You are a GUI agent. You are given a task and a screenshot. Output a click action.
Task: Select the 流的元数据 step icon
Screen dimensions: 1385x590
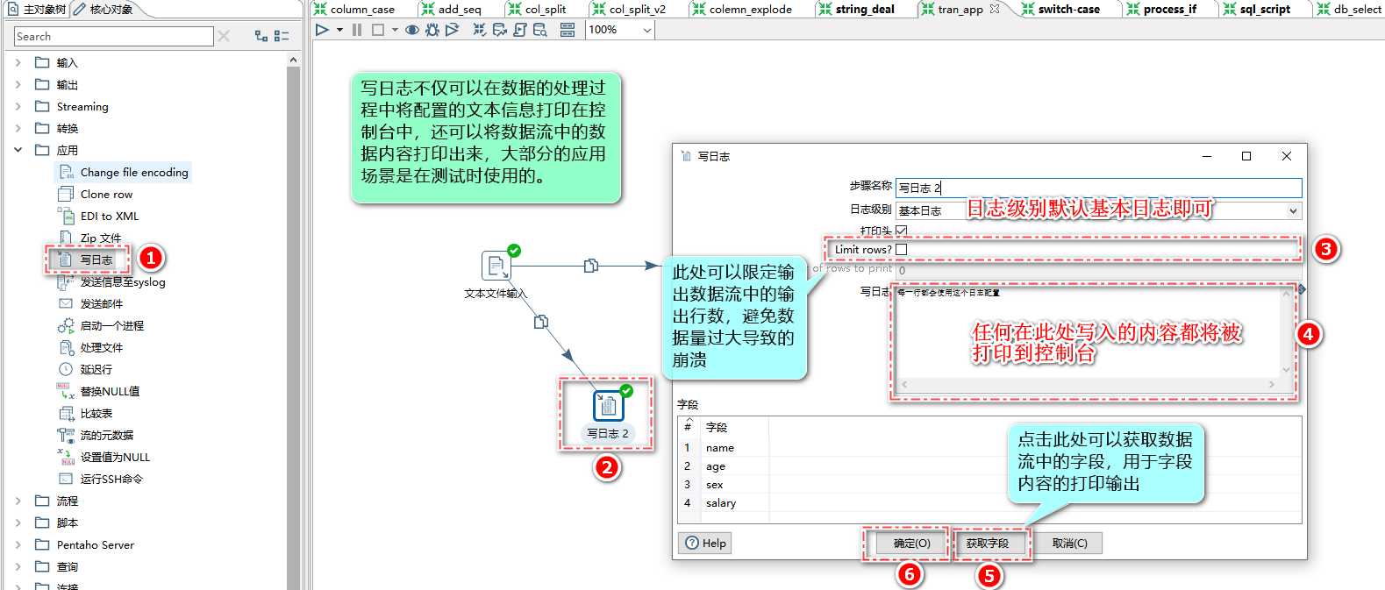[x=66, y=435]
